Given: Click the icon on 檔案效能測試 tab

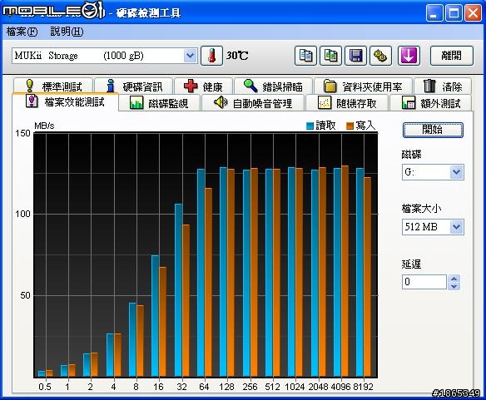Looking at the screenshot, I should point(32,101).
